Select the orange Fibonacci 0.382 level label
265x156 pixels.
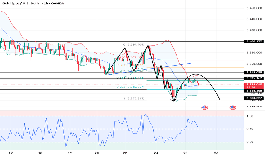(130, 65)
